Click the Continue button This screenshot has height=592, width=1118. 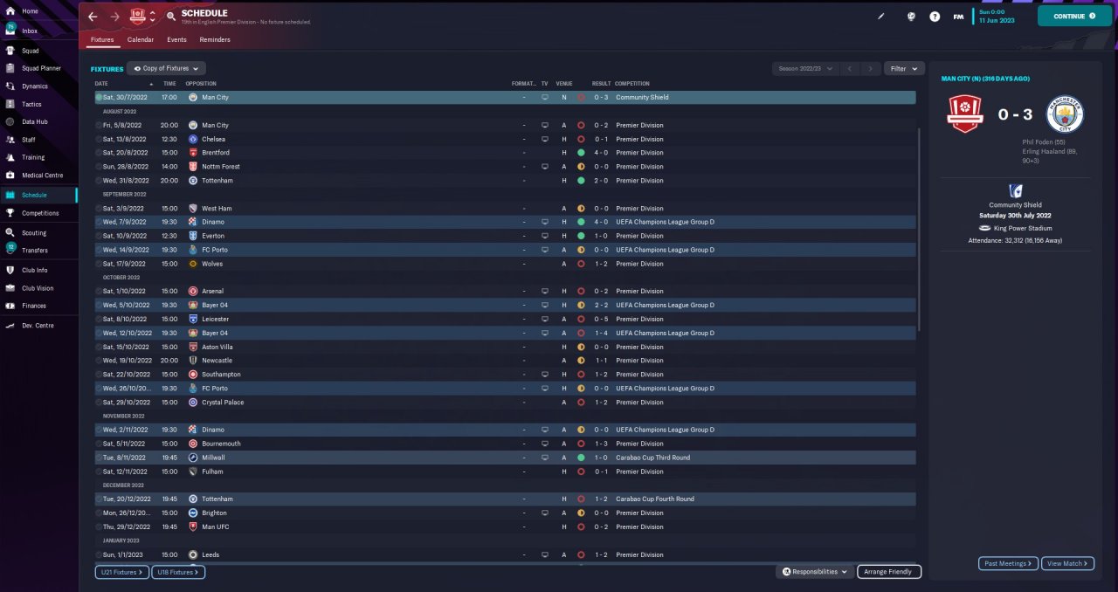pos(1074,16)
